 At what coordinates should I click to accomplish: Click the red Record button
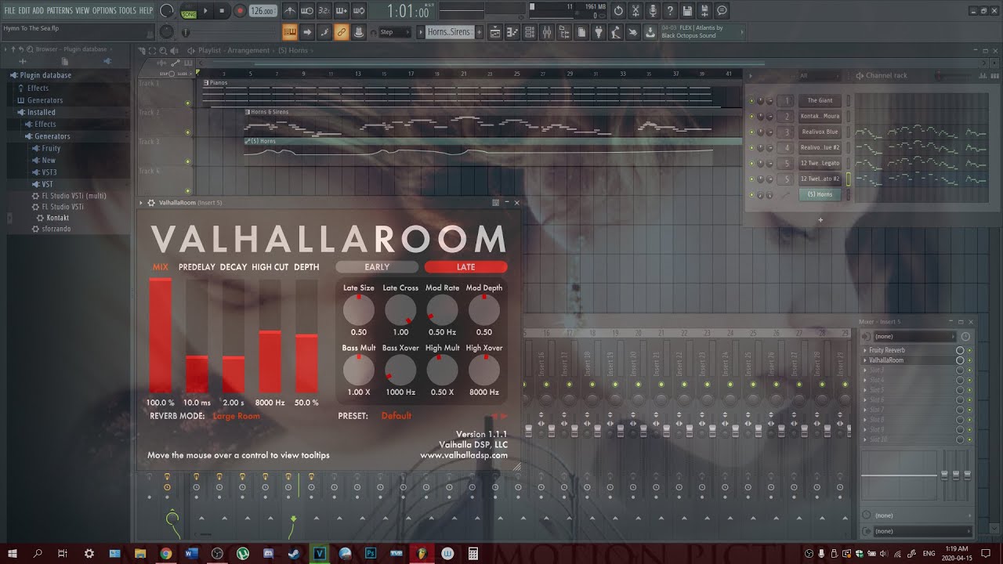tap(240, 11)
